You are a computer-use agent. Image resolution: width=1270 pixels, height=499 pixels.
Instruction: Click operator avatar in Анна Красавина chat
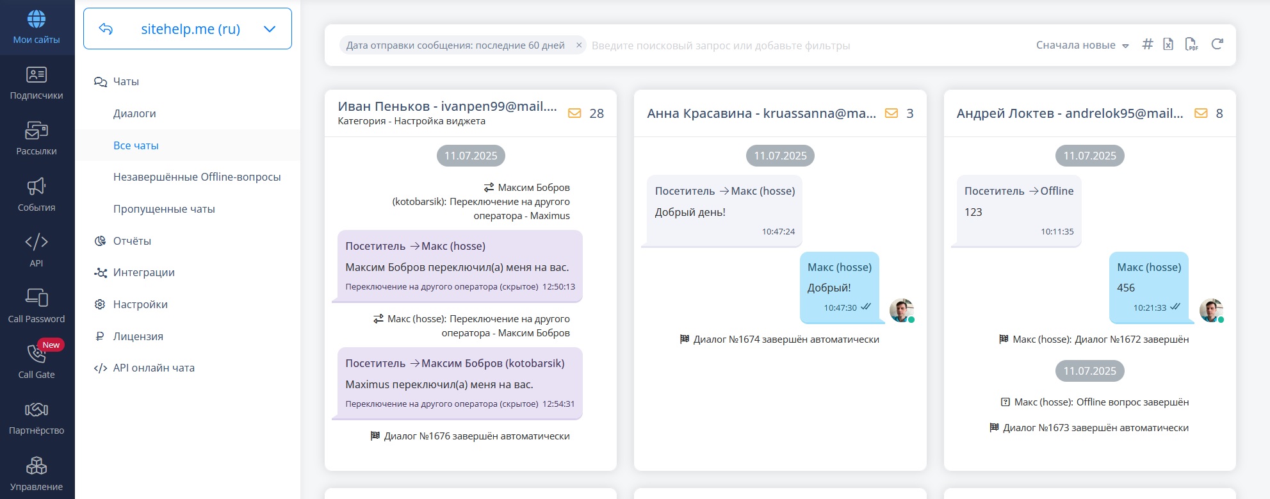(902, 311)
